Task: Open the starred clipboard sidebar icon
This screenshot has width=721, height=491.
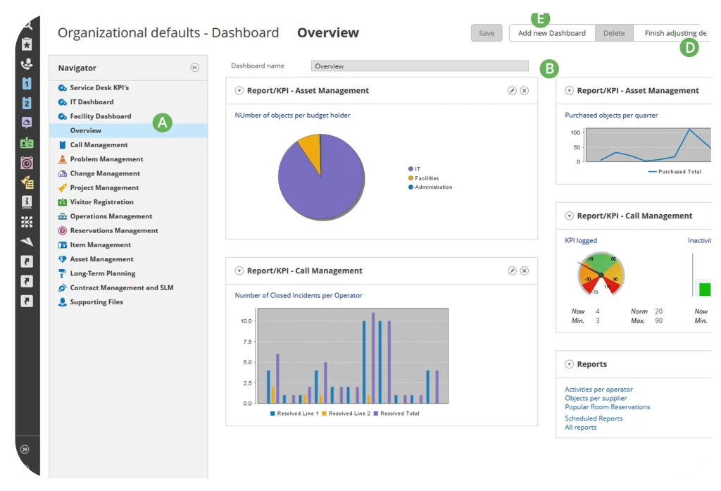Action: tap(27, 44)
